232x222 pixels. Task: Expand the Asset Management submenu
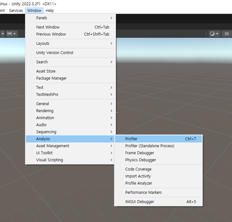click(70, 146)
